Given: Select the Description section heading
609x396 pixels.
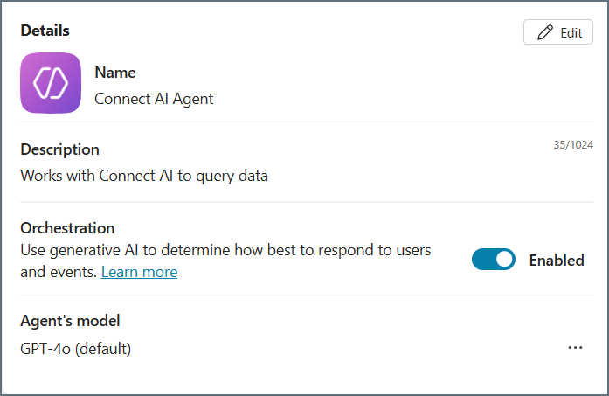Looking at the screenshot, I should (x=59, y=149).
